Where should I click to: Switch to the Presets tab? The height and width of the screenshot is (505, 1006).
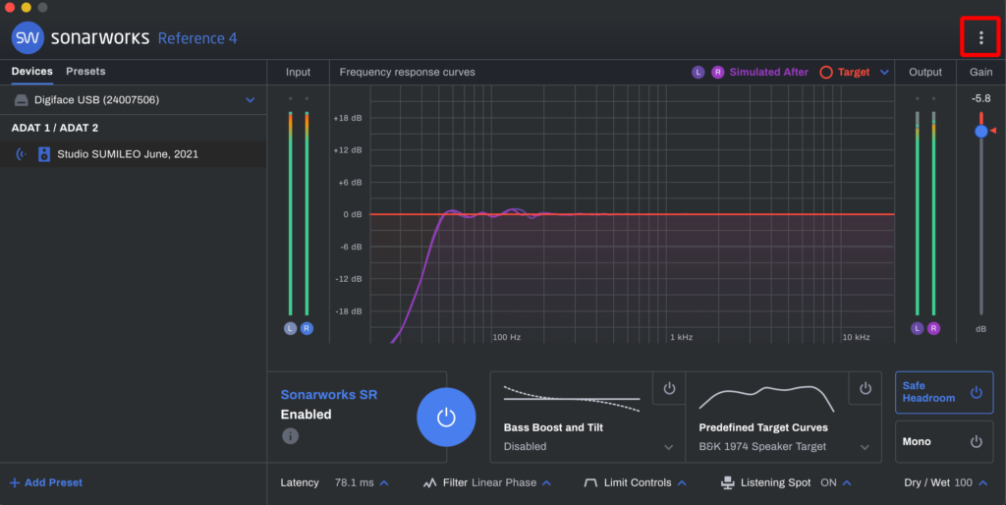pyautogui.click(x=85, y=71)
